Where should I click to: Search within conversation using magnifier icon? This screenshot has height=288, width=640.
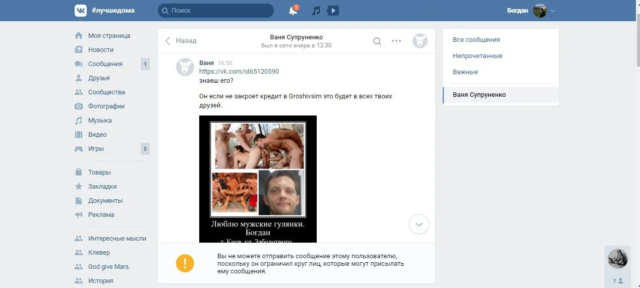click(x=377, y=41)
